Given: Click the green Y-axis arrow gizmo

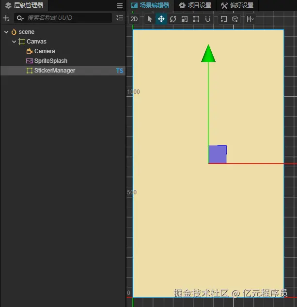Looking at the screenshot, I should (x=208, y=53).
